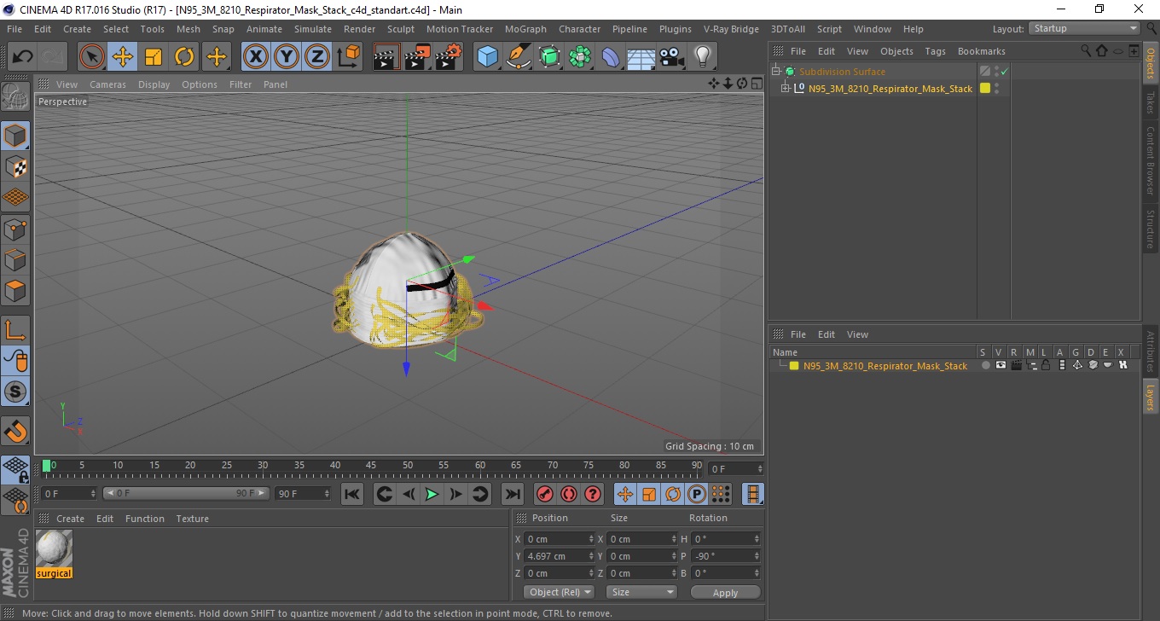
Task: Switch to the Takes side tab
Action: (1150, 102)
